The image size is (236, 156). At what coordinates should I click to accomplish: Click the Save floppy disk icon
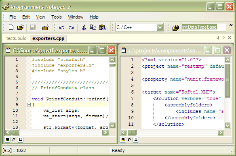click(33, 27)
